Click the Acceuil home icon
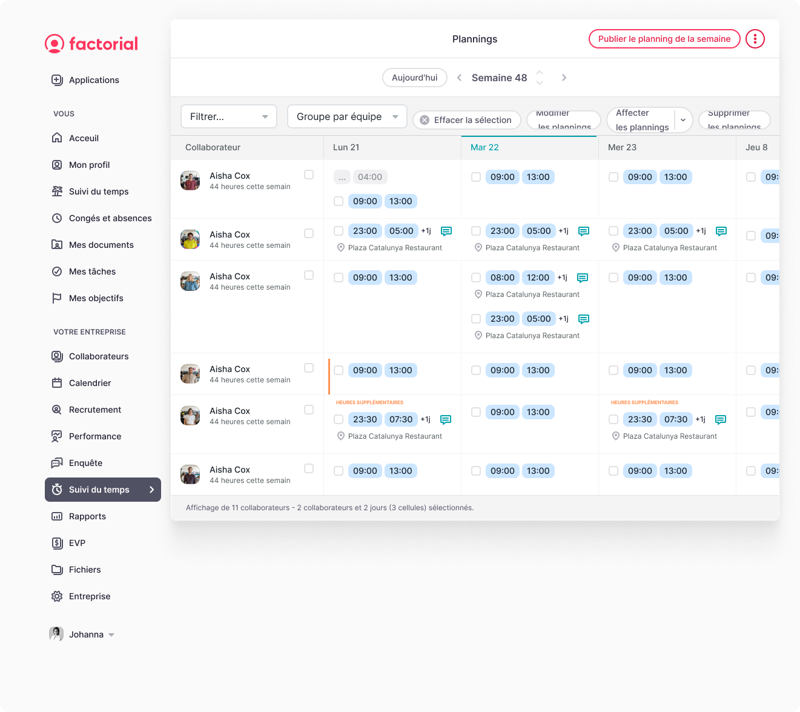 coord(57,138)
